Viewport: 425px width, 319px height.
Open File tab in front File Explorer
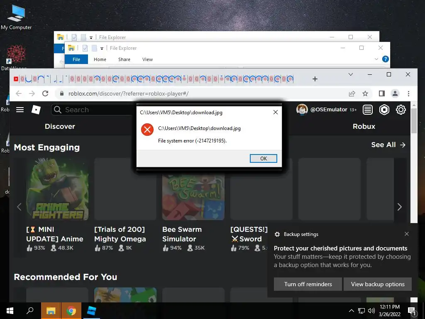point(76,59)
